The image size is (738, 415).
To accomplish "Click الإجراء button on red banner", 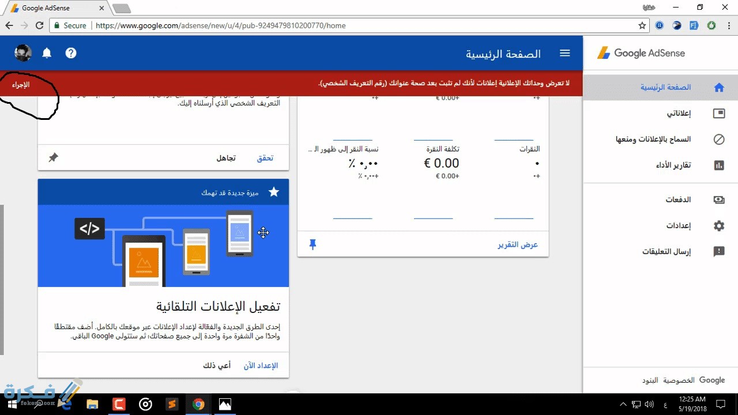I will pos(21,85).
